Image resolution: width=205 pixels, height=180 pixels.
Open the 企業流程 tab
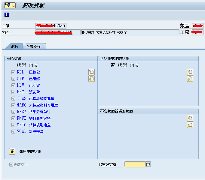[34, 46]
